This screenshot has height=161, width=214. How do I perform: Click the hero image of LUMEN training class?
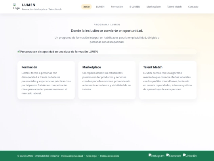tap(107, 52)
